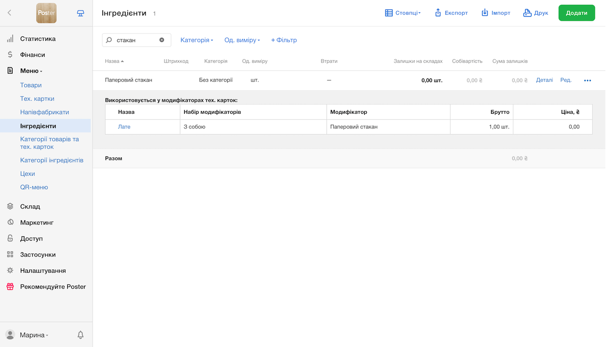
Task: Open the Застосунки section
Action: pyautogui.click(x=38, y=254)
